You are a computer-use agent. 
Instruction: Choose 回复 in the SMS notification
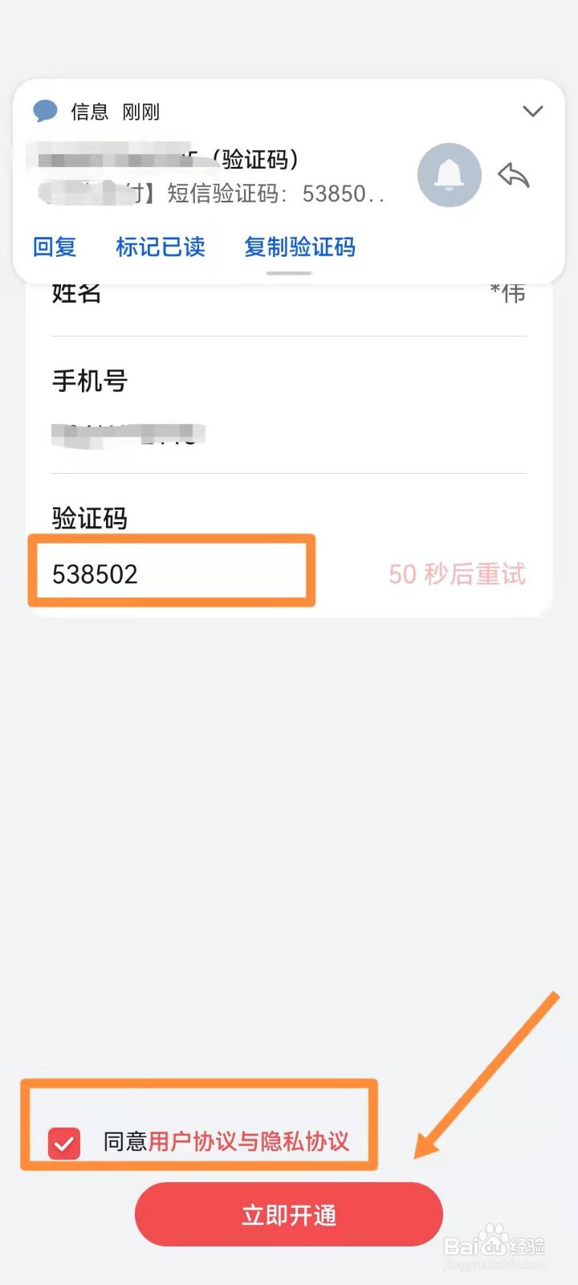click(55, 247)
